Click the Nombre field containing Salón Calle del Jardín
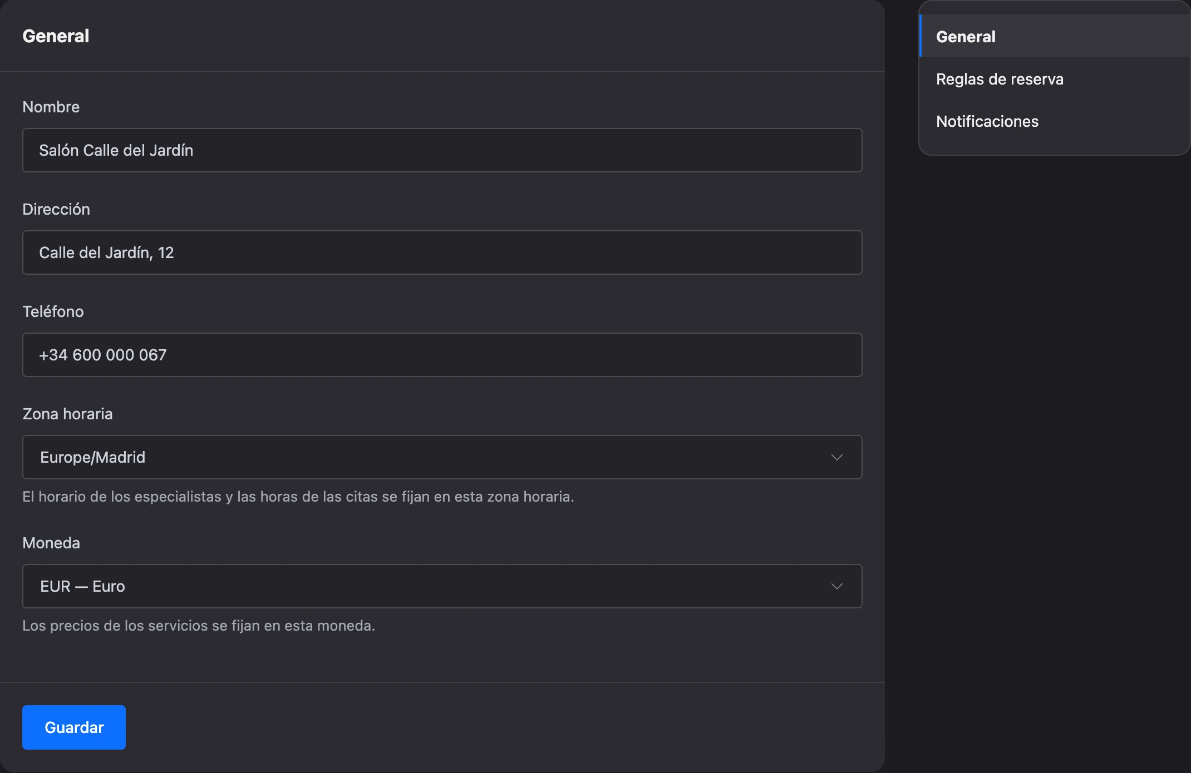The width and height of the screenshot is (1191, 773). pyautogui.click(x=442, y=150)
